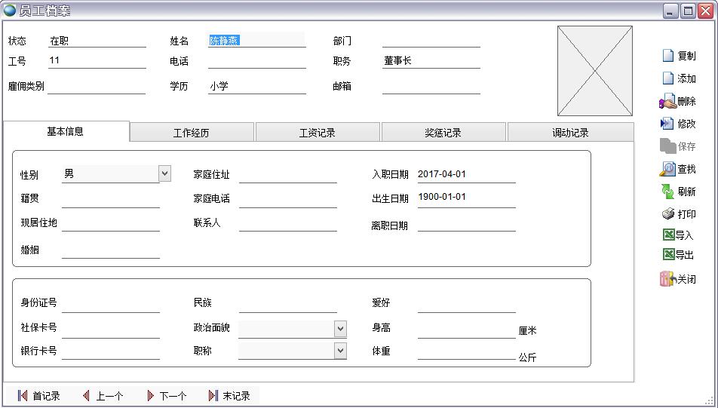
Task: Switch to the 工作经历 tab
Action: [x=192, y=133]
